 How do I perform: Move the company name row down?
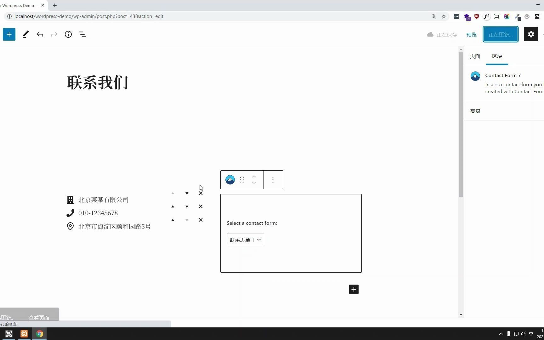[187, 193]
